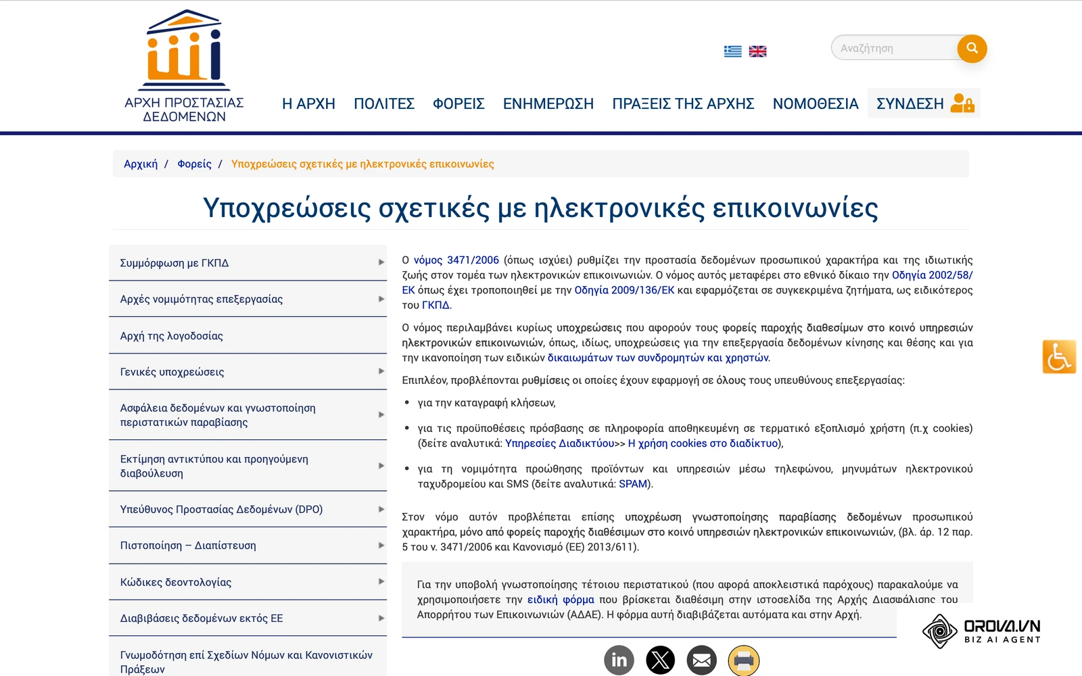Expand Κώδικες δεοντολογίας arrow
1082x676 pixels.
(x=381, y=581)
